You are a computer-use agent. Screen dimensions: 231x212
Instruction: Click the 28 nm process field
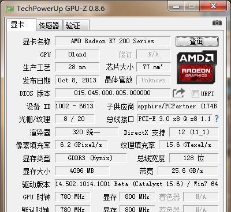[77, 67]
